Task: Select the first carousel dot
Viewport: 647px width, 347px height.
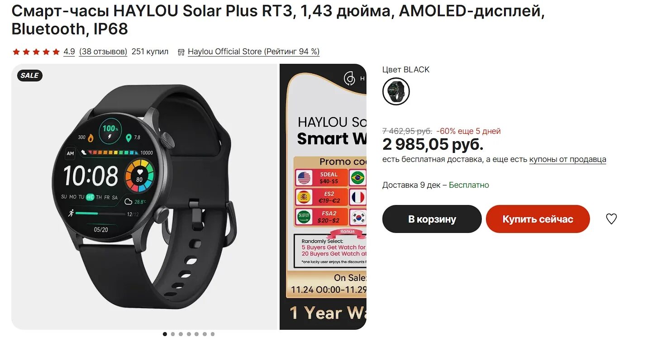Action: [x=165, y=334]
